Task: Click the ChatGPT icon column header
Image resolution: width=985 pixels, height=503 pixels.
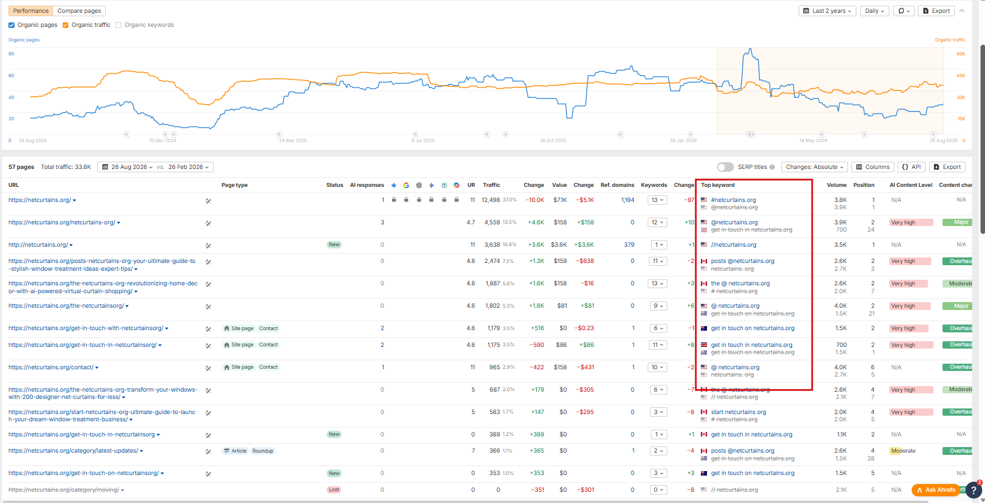Action: 419,185
